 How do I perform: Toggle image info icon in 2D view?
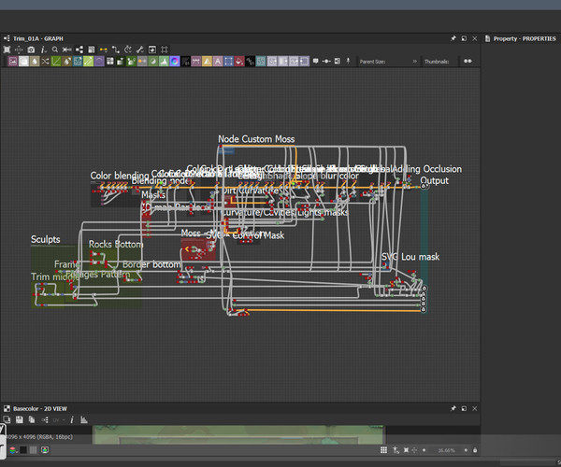tap(72, 420)
